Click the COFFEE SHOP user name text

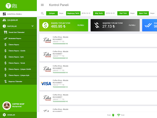point(18,104)
